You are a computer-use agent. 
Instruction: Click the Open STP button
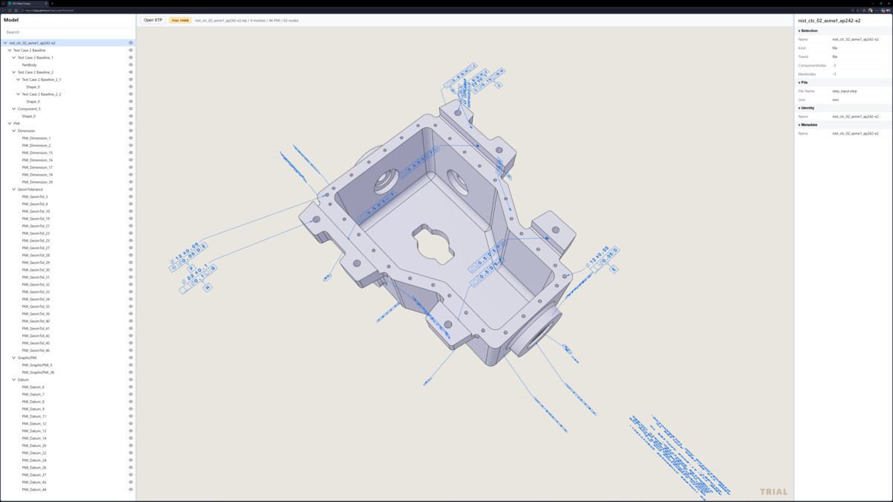153,20
